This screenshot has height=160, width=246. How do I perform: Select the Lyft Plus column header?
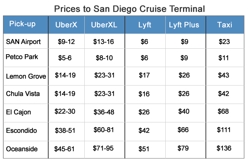(184, 25)
